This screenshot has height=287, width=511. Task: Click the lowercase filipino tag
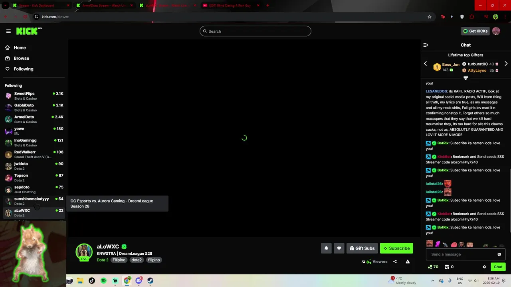click(154, 260)
